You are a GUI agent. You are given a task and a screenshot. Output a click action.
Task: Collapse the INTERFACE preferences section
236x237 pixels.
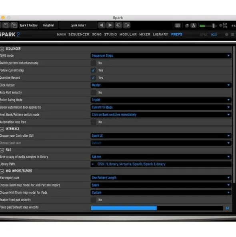tap(2, 129)
